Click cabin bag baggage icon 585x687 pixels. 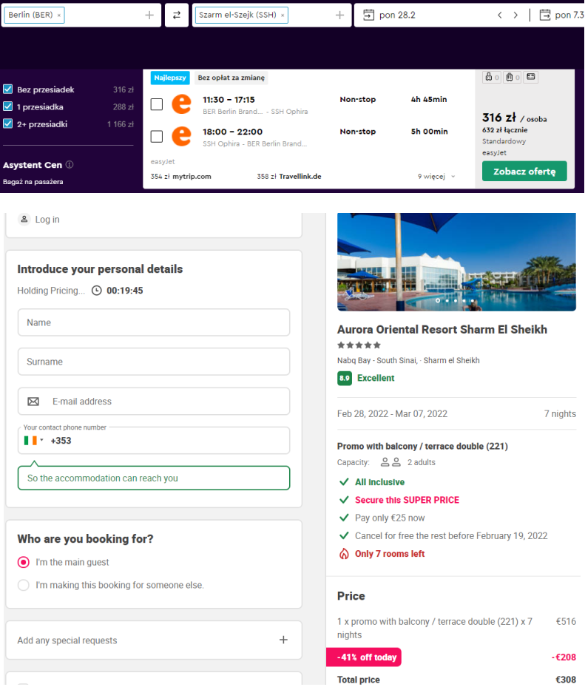point(513,77)
